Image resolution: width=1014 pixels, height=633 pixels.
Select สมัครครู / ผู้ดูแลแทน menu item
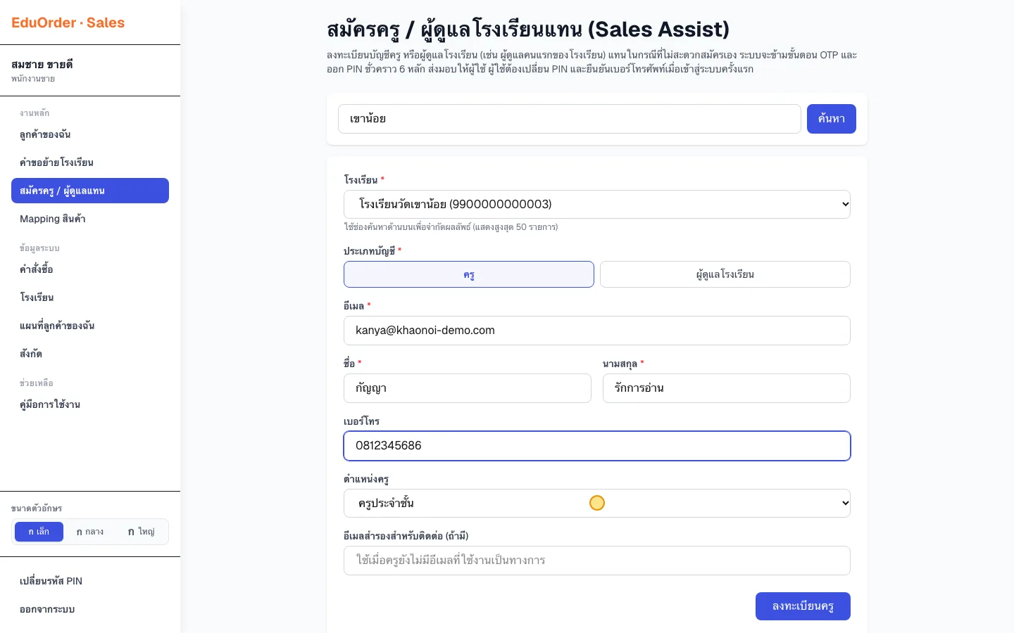tap(90, 191)
